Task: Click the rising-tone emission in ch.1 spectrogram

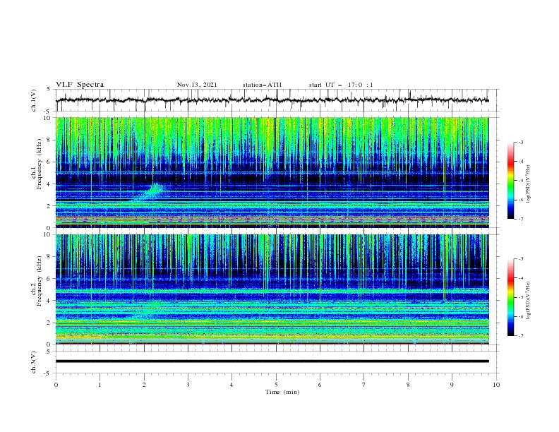Action: point(148,193)
